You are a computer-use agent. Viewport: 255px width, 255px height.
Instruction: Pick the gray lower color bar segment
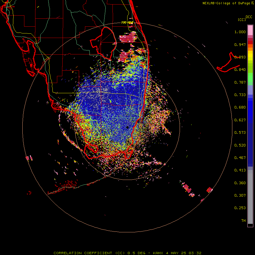250,197
